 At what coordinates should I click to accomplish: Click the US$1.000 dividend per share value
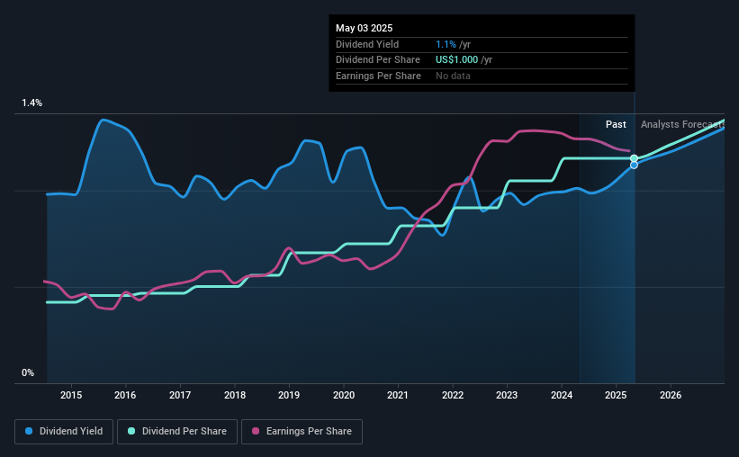tap(456, 60)
